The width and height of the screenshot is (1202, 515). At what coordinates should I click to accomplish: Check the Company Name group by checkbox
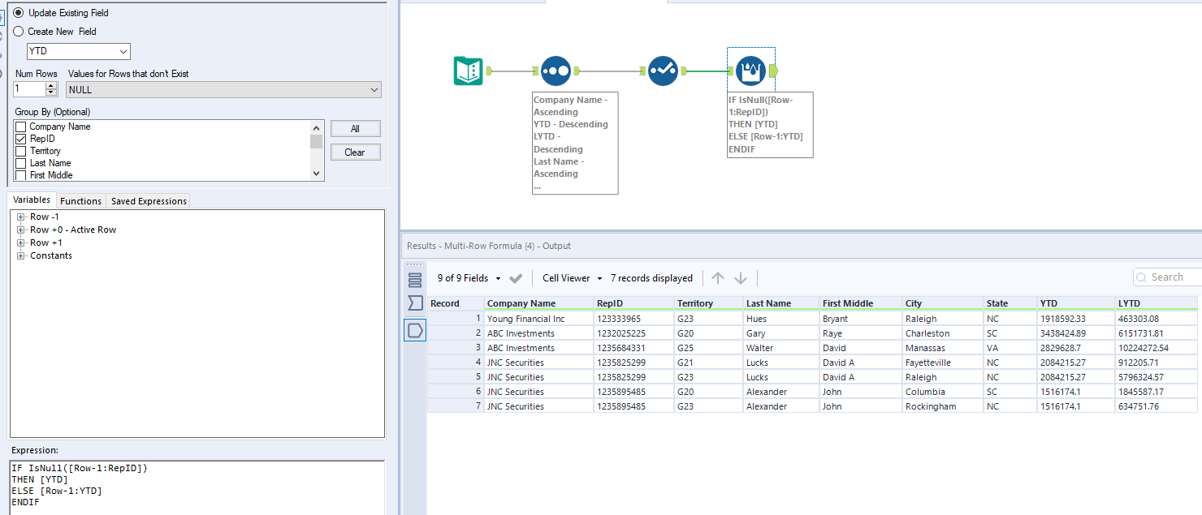(20, 127)
